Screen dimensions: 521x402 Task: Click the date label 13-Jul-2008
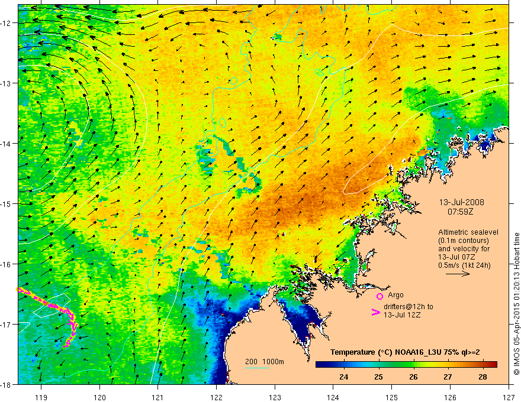[x=462, y=202]
